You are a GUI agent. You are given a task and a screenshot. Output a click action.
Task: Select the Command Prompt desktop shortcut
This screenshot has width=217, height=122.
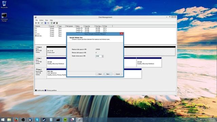pyautogui.click(x=4, y=17)
